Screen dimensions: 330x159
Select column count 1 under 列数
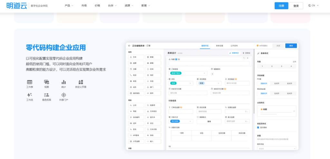[x=262, y=66]
